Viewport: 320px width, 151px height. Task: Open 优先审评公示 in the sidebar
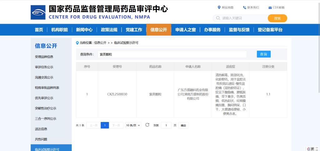coord(44,98)
